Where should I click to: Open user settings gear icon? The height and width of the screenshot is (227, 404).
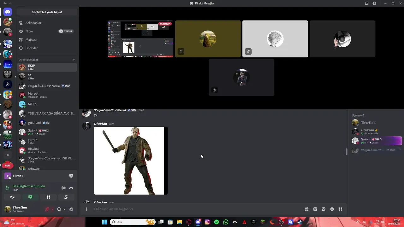click(71, 209)
